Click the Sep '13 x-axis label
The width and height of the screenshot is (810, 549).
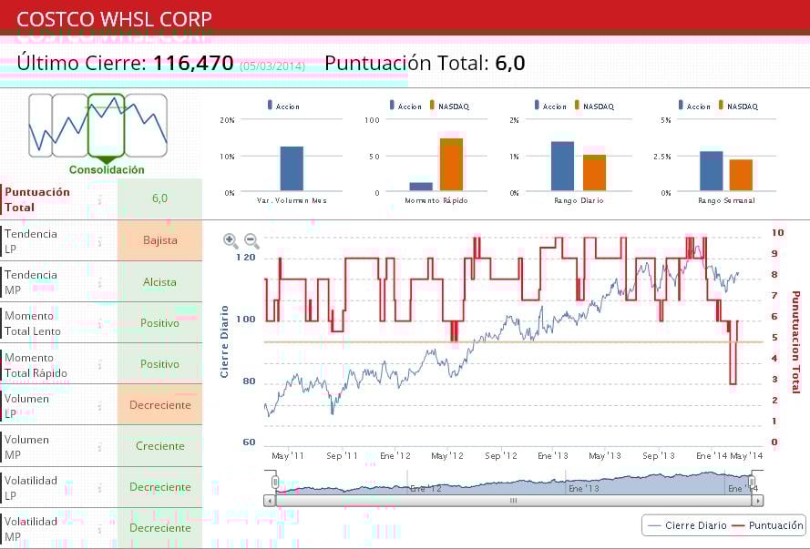(x=659, y=456)
